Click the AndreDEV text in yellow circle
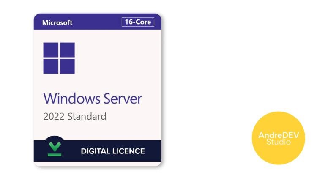The image size is (317, 178). [x=279, y=135]
